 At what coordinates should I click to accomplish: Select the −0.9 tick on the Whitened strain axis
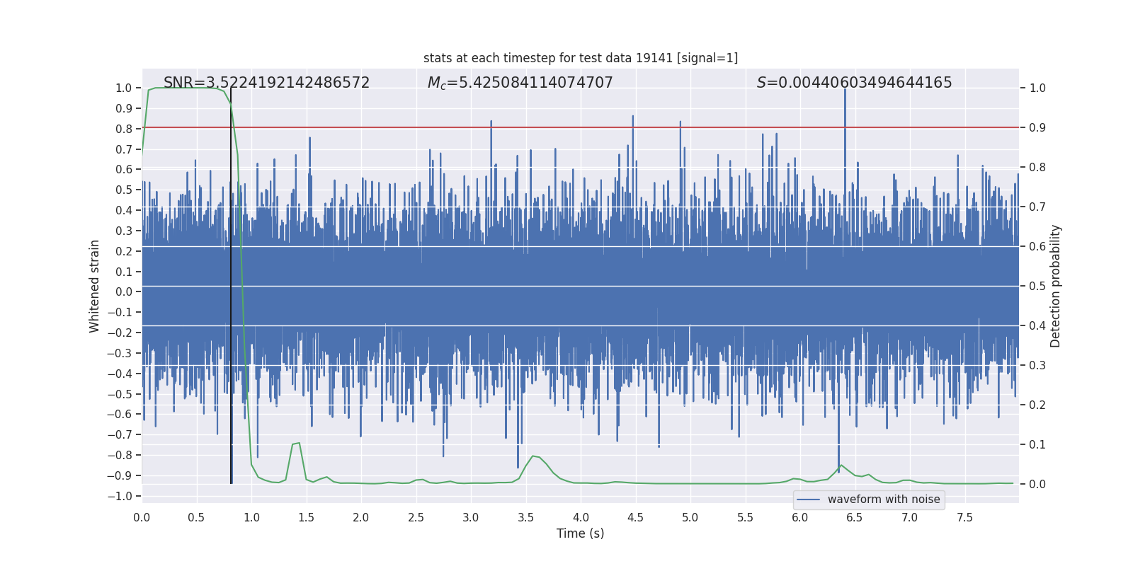tap(120, 475)
